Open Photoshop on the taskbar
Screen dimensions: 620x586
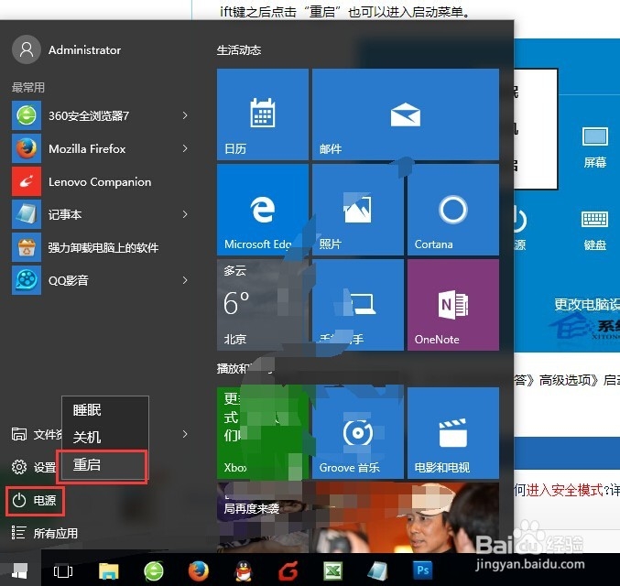click(422, 571)
